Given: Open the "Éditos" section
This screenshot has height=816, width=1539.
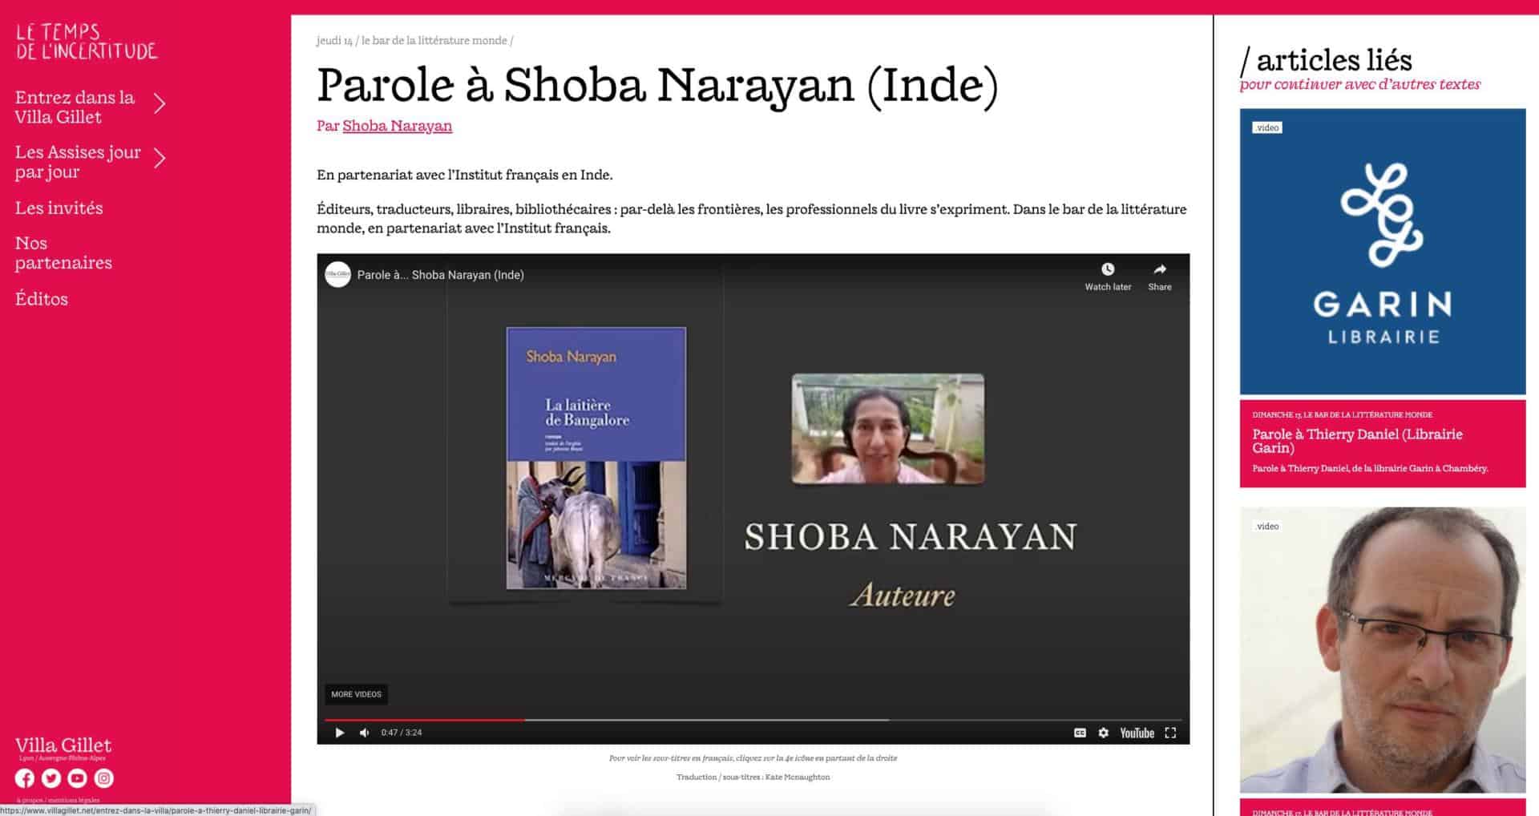Looking at the screenshot, I should click(42, 299).
